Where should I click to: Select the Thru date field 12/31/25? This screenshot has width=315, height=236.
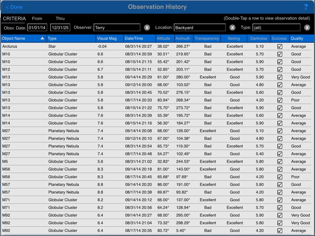60,28
